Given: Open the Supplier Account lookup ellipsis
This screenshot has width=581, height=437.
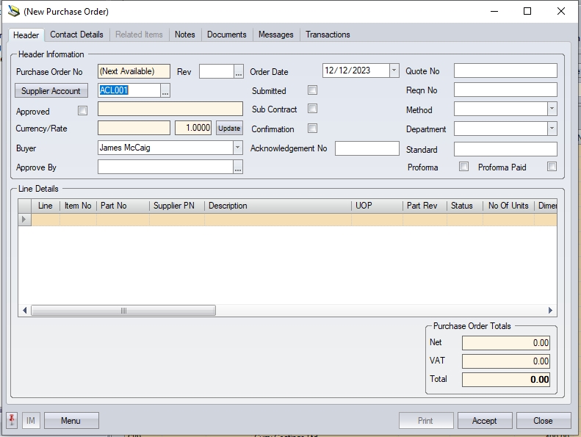Looking at the screenshot, I should (x=165, y=91).
